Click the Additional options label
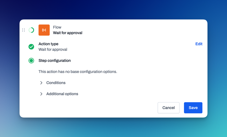Viewport: 227px width, 137px height. [62, 94]
